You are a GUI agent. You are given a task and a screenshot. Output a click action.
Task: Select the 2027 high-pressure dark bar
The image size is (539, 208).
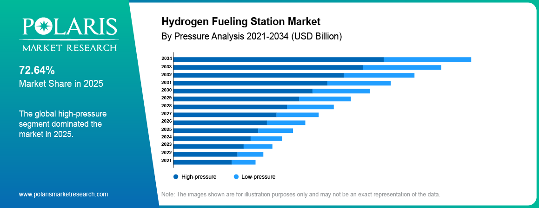(225, 115)
